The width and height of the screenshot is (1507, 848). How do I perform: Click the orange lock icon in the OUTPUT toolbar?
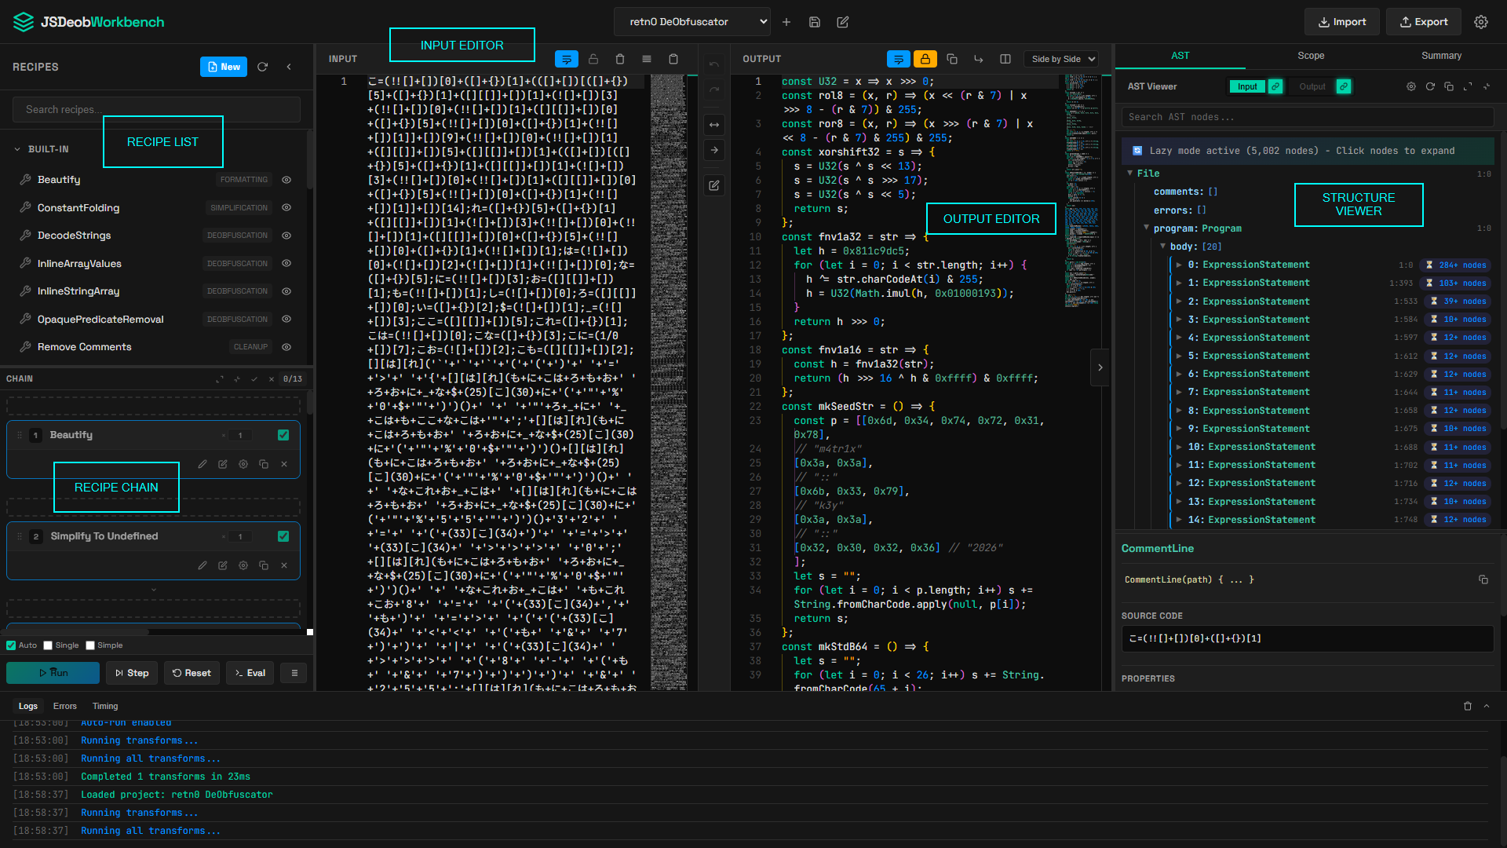pos(925,59)
